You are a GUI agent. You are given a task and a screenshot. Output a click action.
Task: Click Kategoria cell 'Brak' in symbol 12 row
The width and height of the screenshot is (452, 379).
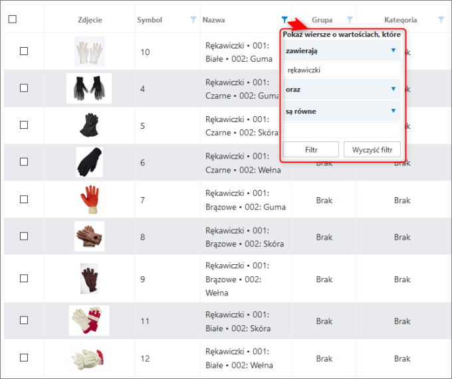tap(402, 358)
